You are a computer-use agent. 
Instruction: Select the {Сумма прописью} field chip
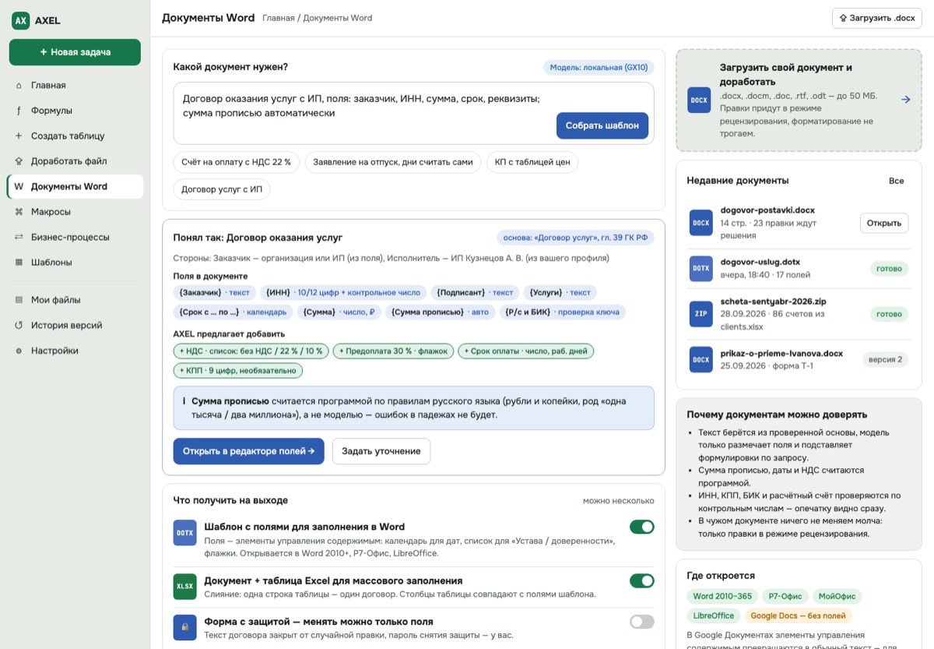click(440, 312)
